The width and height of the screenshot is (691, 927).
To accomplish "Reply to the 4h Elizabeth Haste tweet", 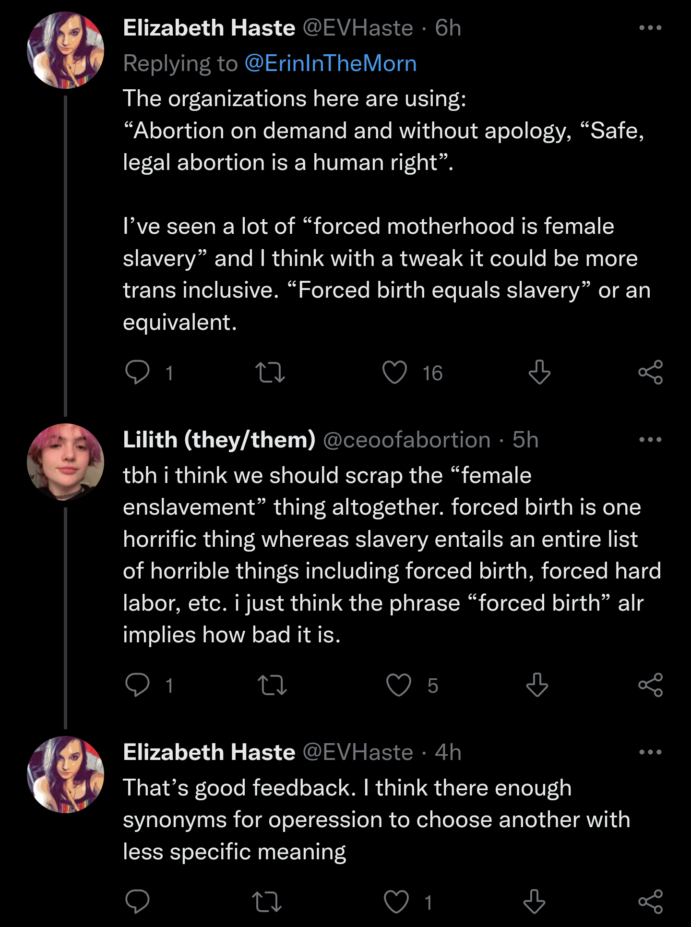I will point(137,902).
